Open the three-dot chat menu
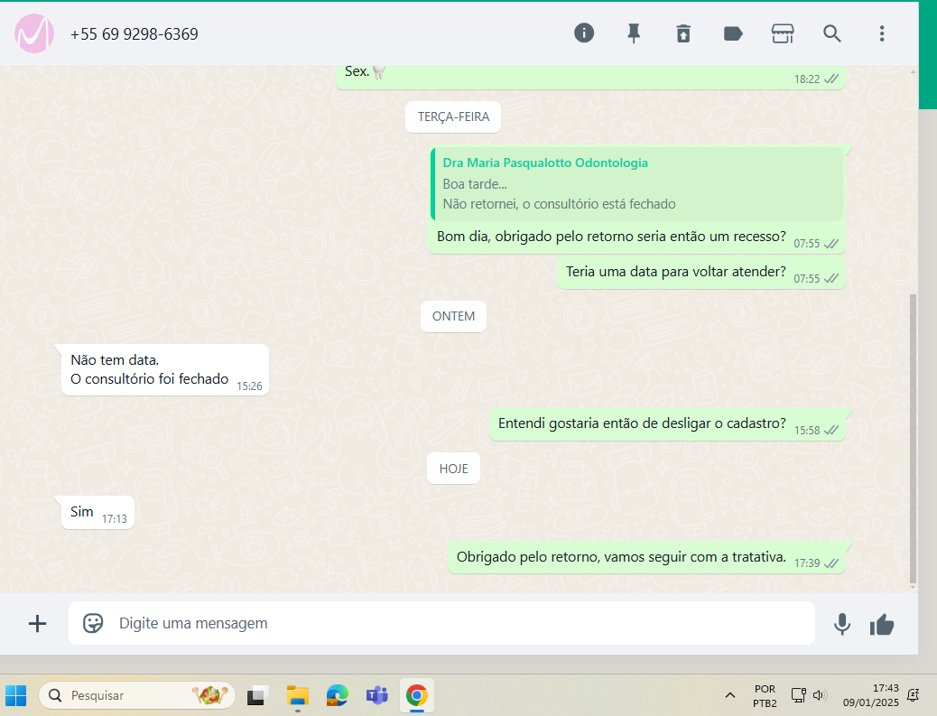The height and width of the screenshot is (716, 937). pos(882,33)
